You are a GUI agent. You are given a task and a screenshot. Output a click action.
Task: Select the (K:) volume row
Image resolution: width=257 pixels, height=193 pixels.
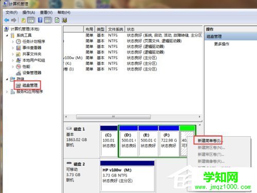[133, 63]
